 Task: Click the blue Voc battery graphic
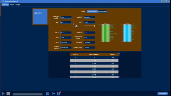pos(127,33)
